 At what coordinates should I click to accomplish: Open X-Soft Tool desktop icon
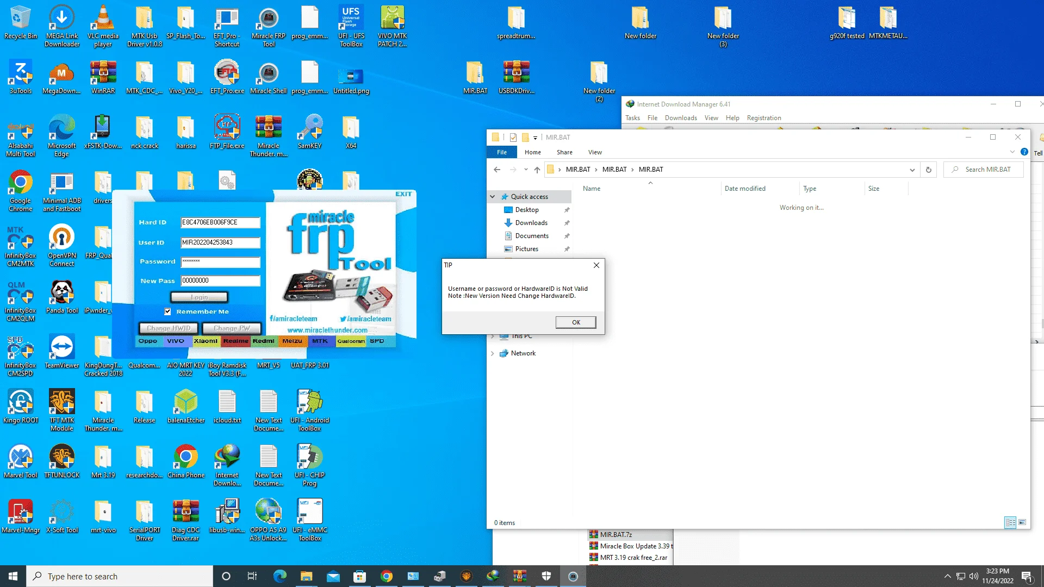pos(61,516)
